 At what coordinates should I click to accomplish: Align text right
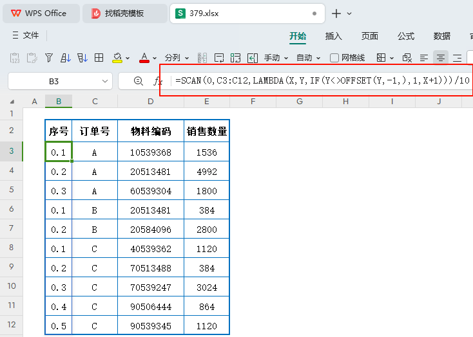click(458, 57)
